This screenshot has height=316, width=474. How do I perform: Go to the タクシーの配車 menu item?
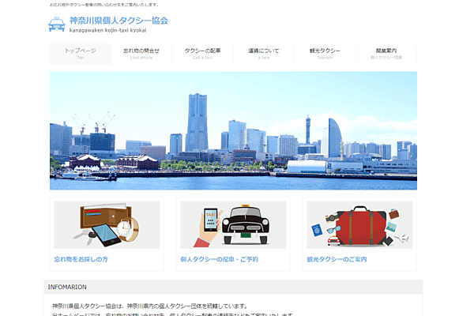point(202,53)
